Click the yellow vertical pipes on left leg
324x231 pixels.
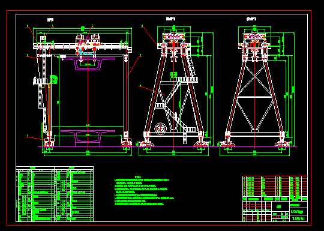tap(49, 107)
